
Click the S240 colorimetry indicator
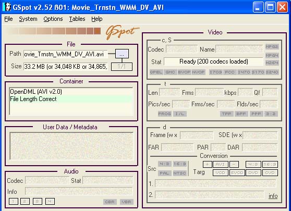point(272,72)
